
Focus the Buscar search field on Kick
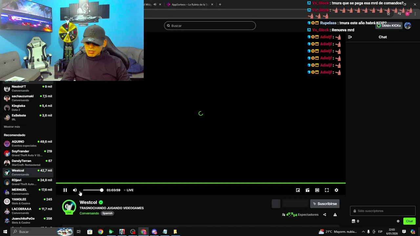210,26
